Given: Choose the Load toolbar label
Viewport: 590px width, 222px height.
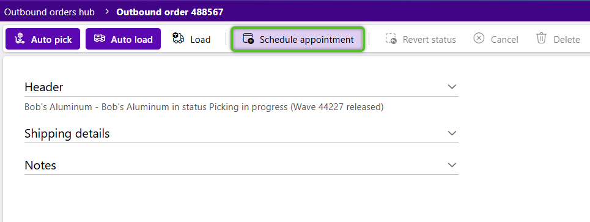Looking at the screenshot, I should point(200,40).
